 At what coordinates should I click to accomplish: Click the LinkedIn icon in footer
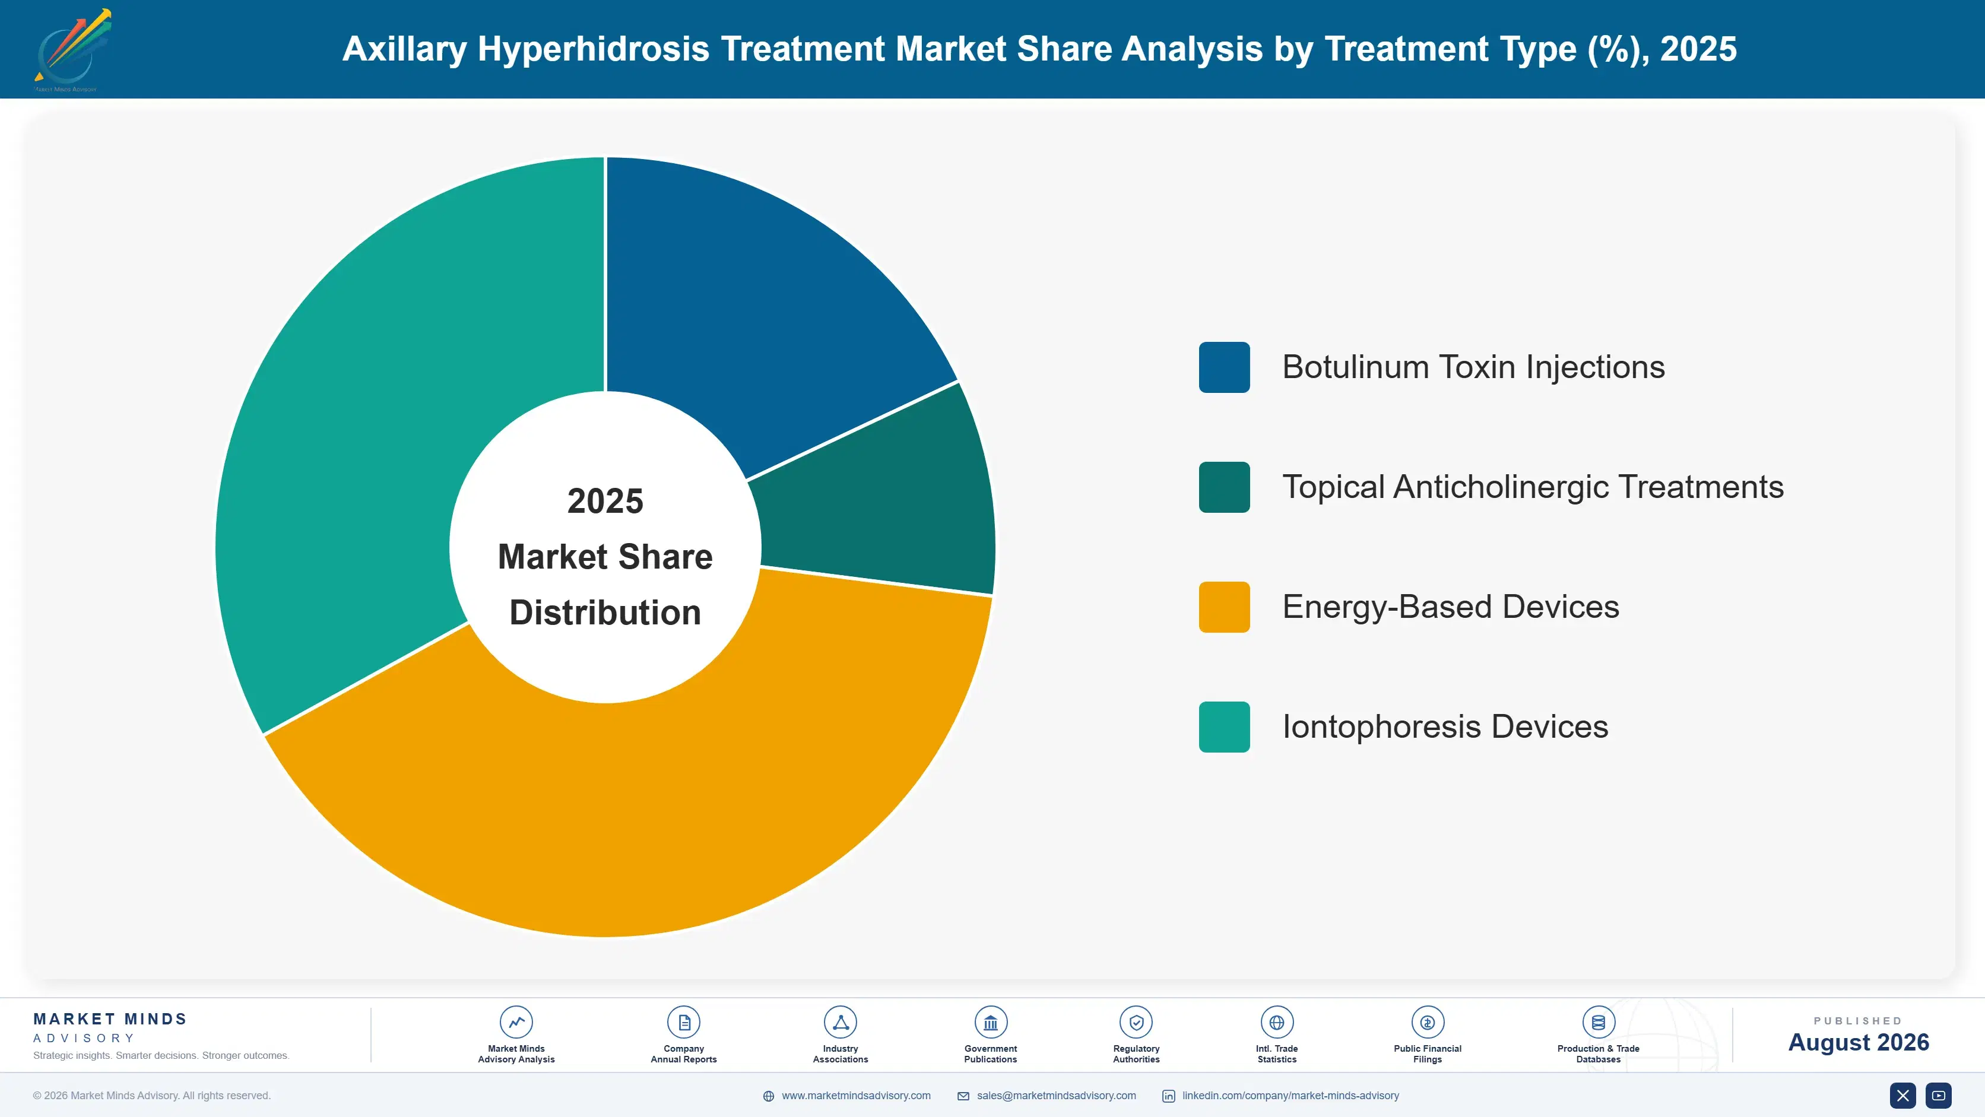(x=1168, y=1096)
